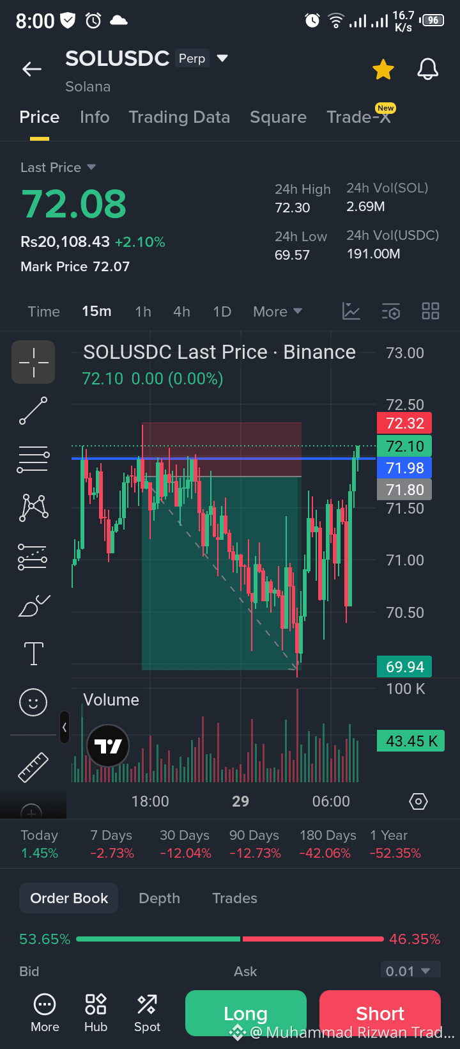Image resolution: width=460 pixels, height=1049 pixels.
Task: Select the 4h interval
Action: click(x=181, y=312)
